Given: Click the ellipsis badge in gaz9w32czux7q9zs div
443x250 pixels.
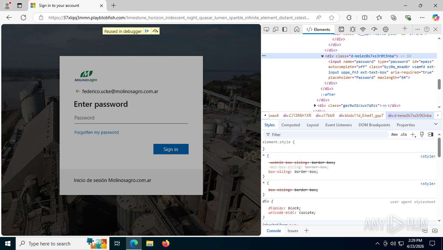Looking at the screenshot, I should coord(385,106).
